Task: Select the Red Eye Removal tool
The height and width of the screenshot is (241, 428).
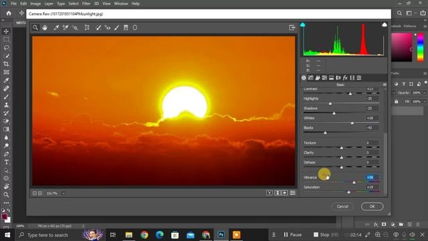Action: (108, 27)
